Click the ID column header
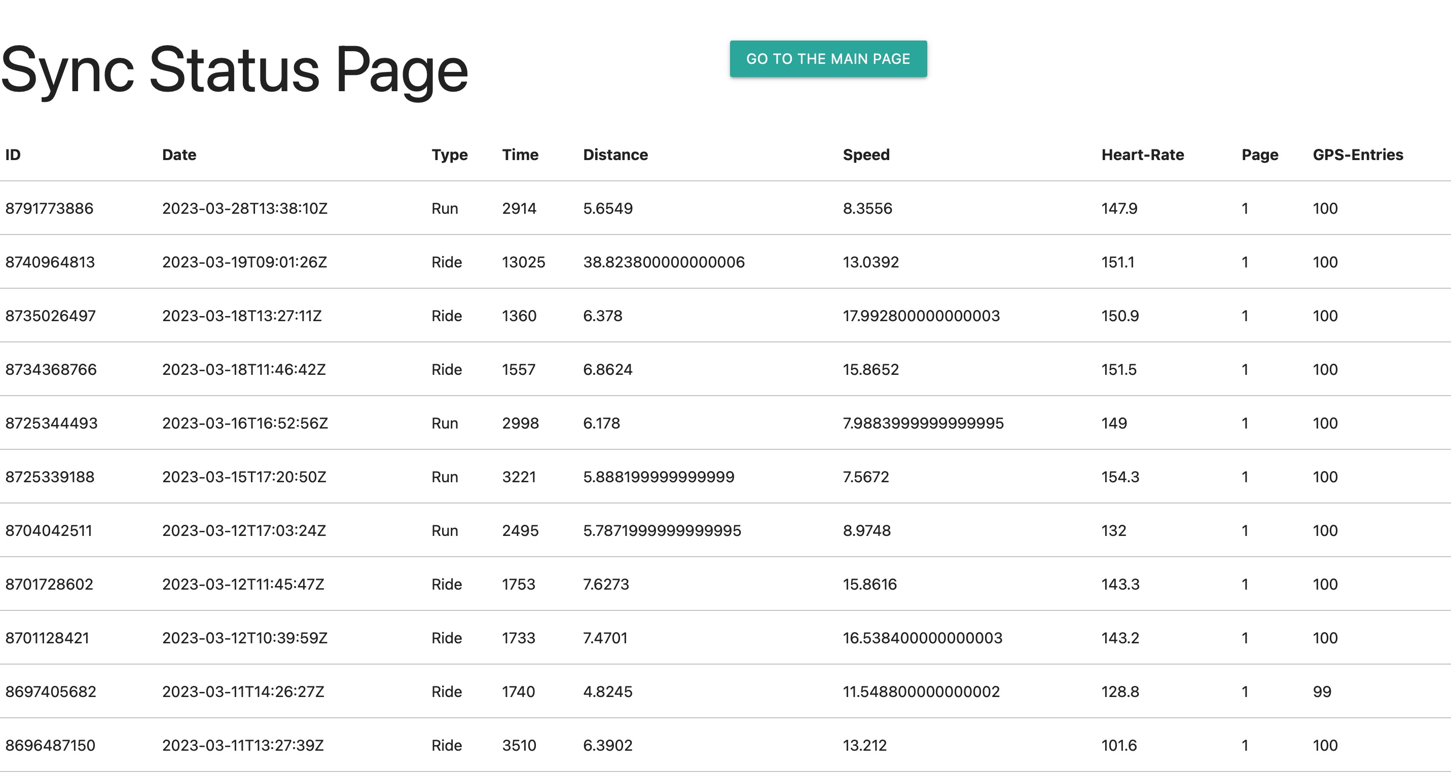This screenshot has height=773, width=1451. pos(13,154)
